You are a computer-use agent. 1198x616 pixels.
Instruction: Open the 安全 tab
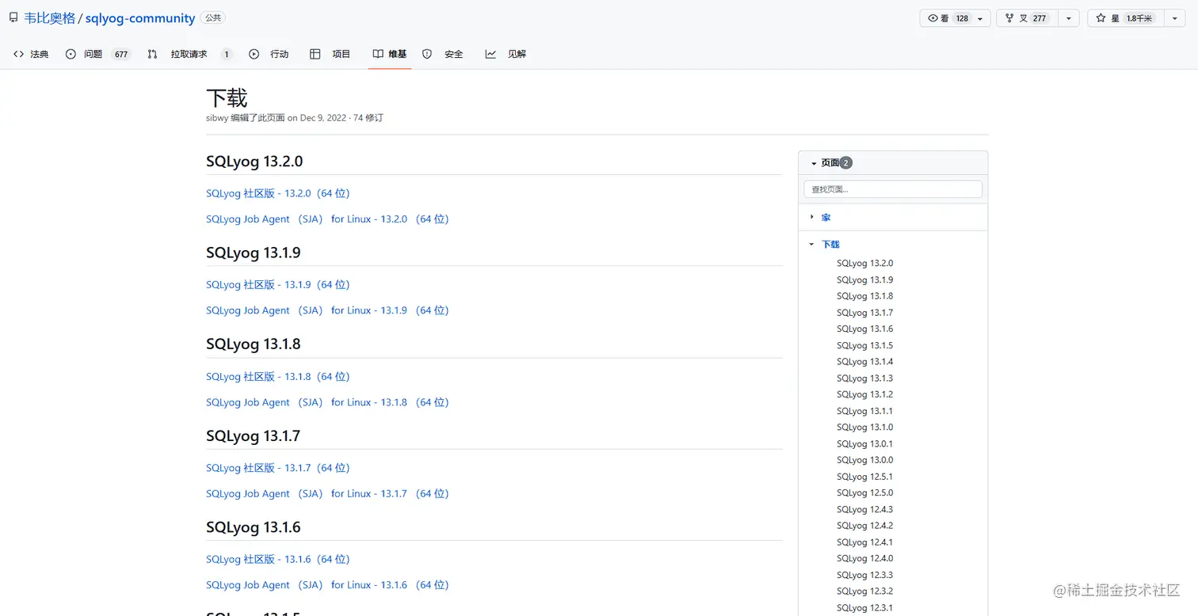(x=443, y=54)
